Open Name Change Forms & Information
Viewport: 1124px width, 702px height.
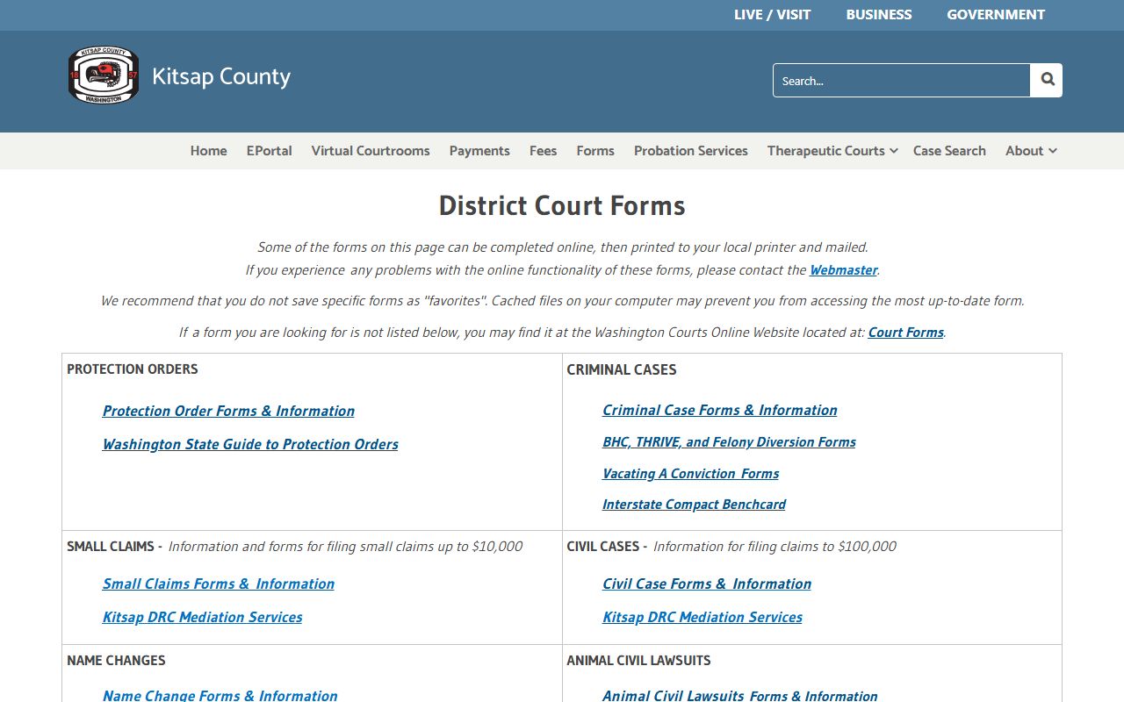tap(220, 695)
